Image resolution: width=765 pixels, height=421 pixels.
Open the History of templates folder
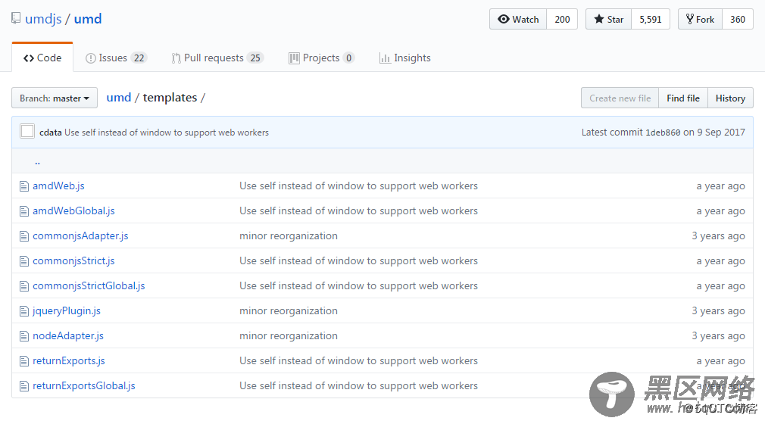point(730,98)
